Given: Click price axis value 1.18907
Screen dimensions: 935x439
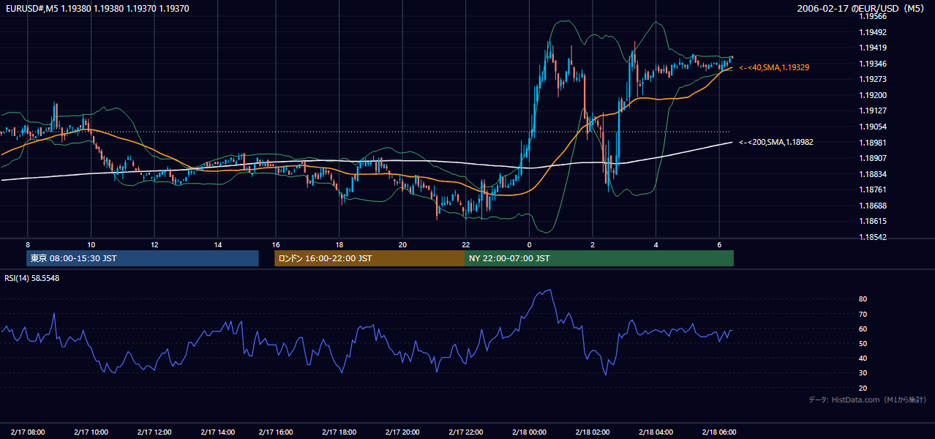Looking at the screenshot, I should pos(872,159).
